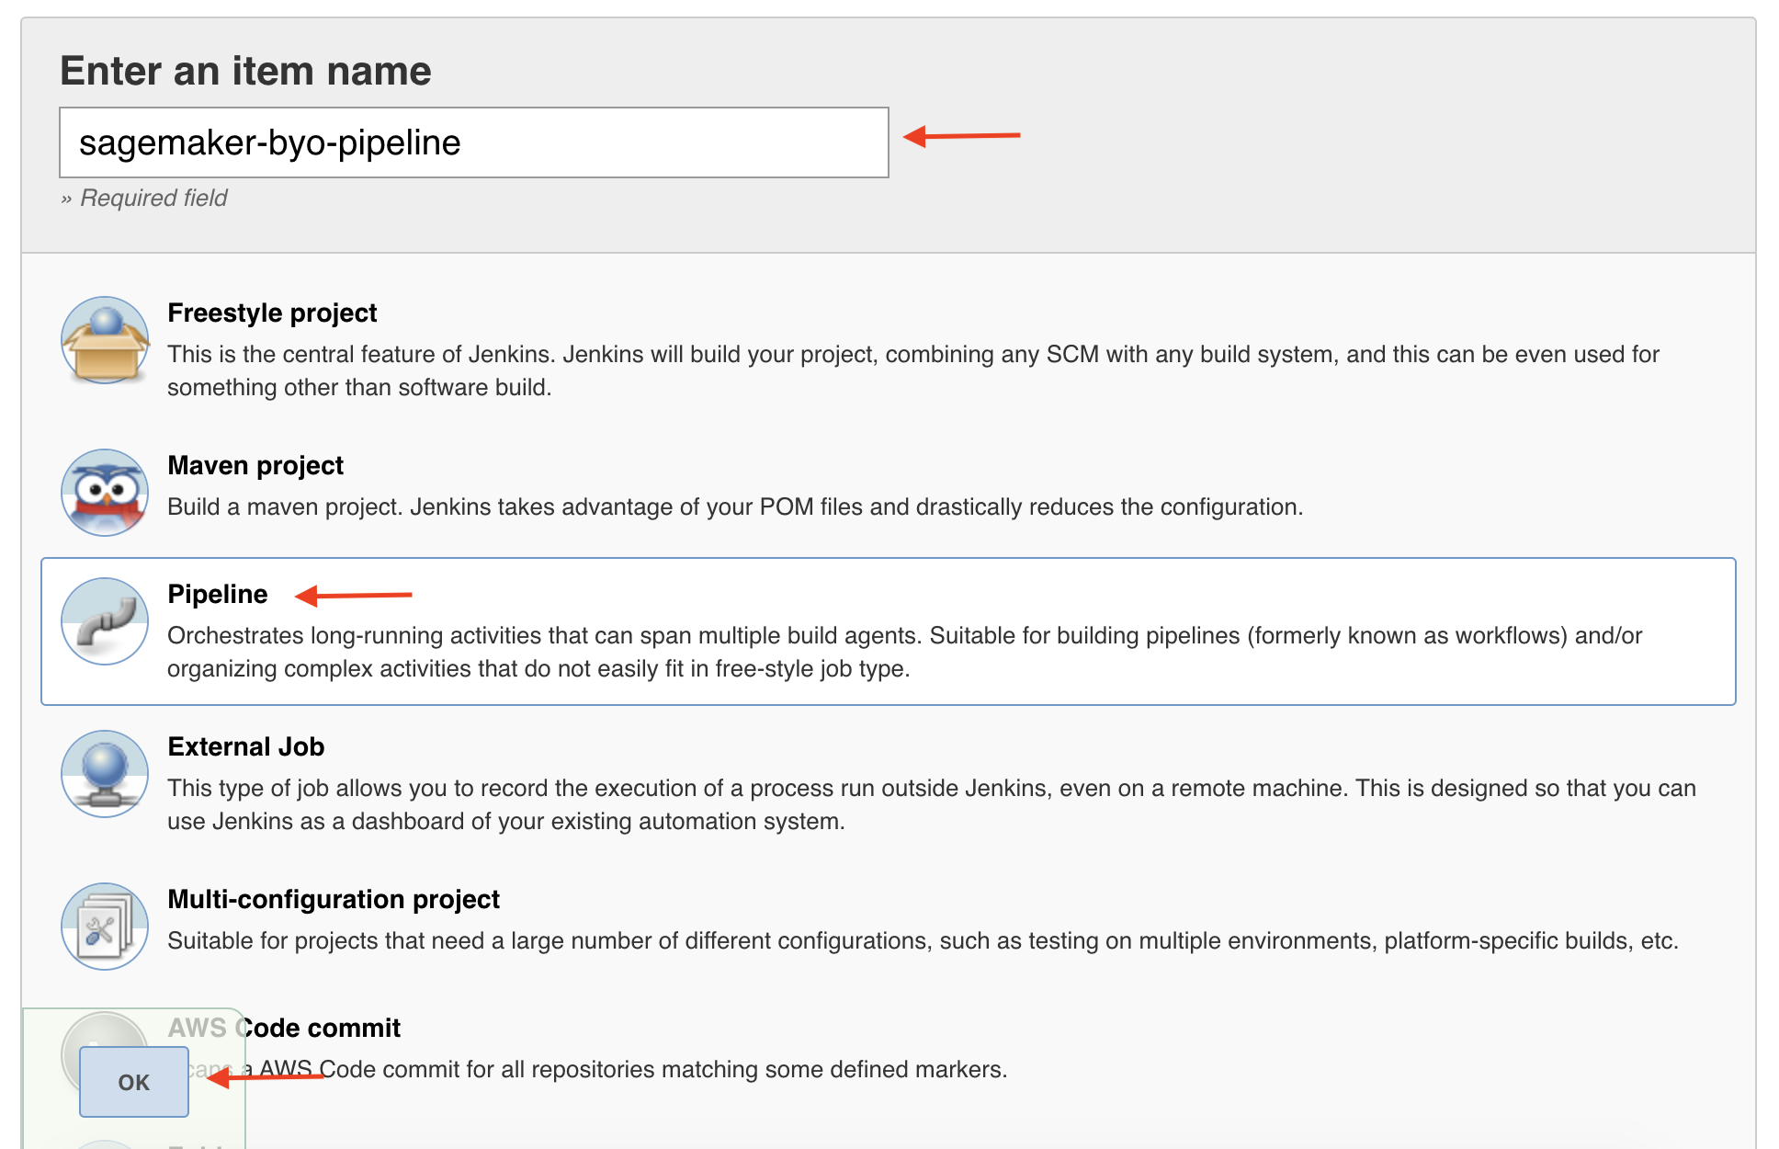Screen dimensions: 1779x1149
Task: Click the External Job description text
Action: pos(931,804)
